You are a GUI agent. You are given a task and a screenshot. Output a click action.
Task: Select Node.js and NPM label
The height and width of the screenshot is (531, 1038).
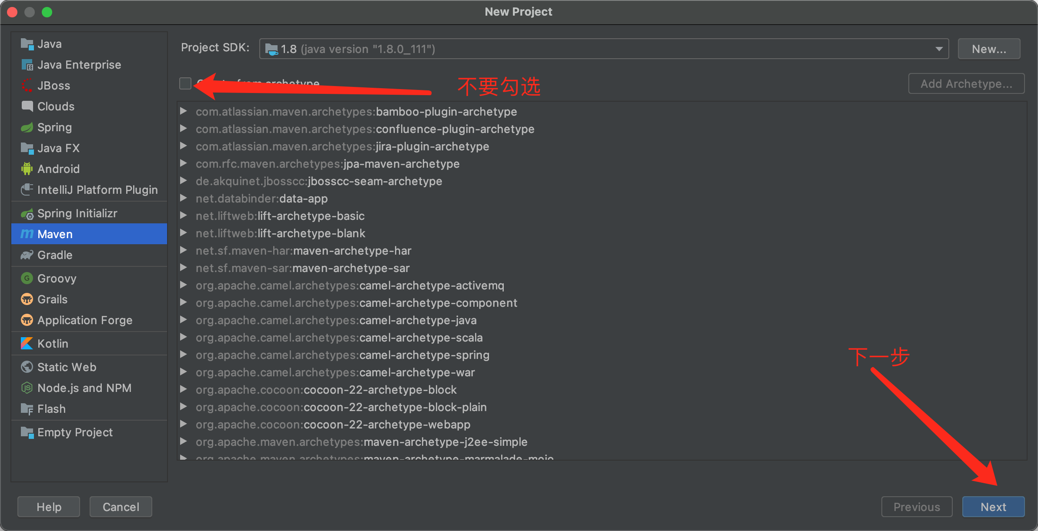pos(84,388)
